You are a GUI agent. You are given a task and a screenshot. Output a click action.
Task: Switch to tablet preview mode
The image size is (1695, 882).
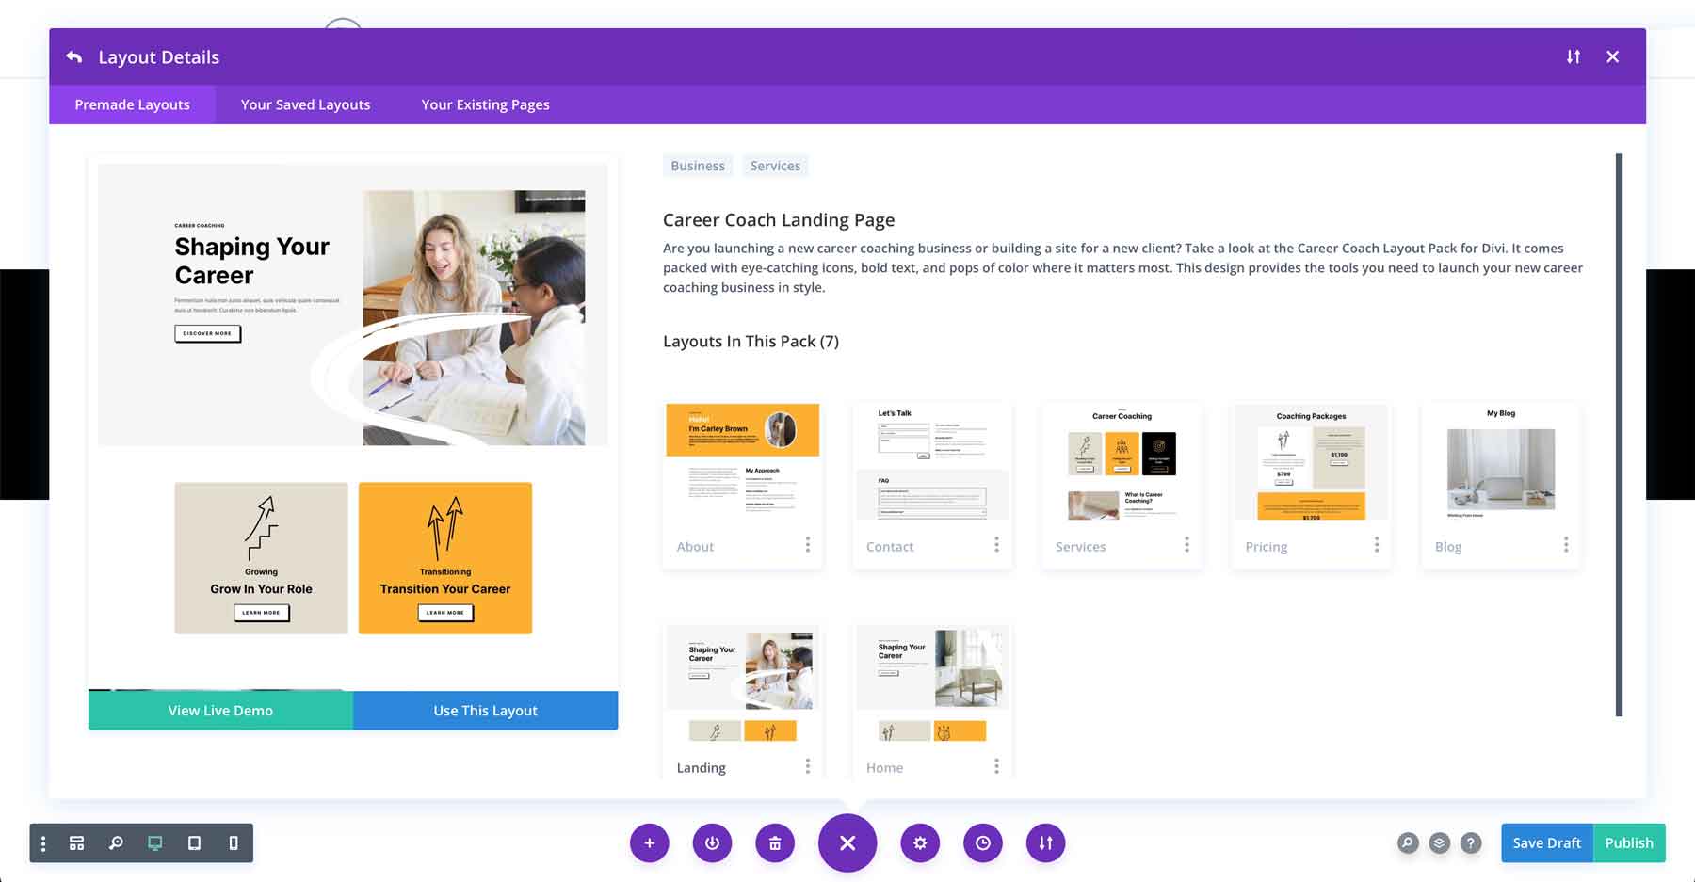194,842
